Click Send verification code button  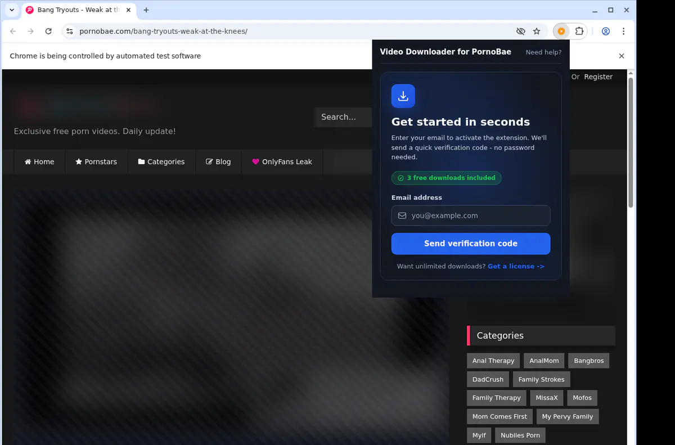tap(471, 244)
